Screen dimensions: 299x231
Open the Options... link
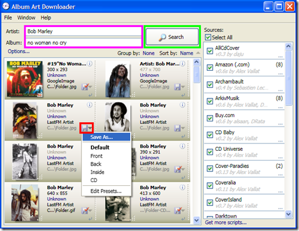19,51
